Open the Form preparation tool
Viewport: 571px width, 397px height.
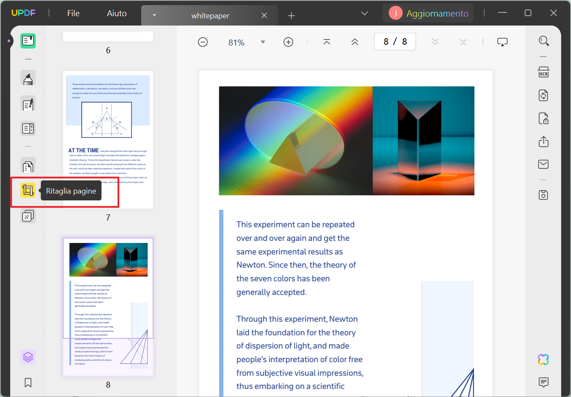(28, 129)
